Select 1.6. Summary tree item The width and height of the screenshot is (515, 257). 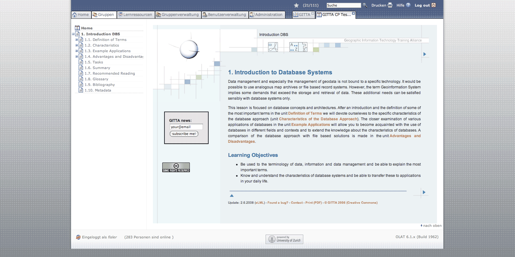(97, 68)
